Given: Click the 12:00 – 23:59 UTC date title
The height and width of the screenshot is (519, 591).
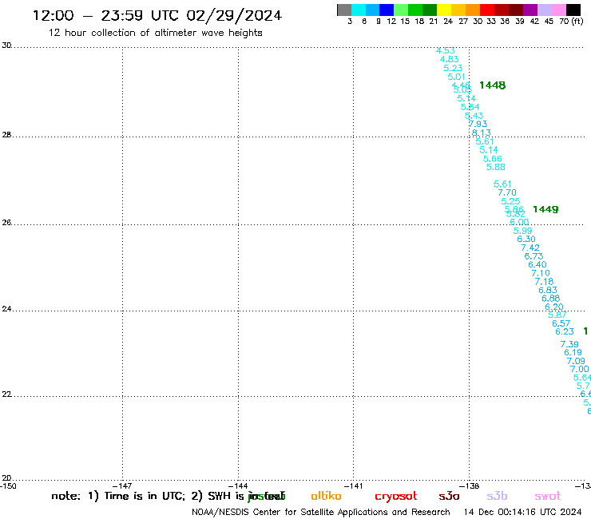Looking at the screenshot, I should click(157, 16).
